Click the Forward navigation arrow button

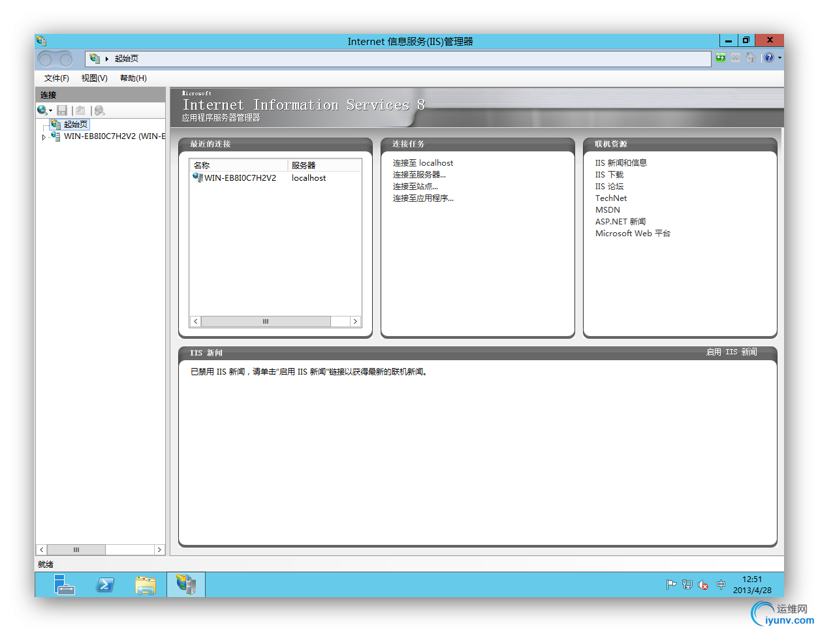click(66, 59)
